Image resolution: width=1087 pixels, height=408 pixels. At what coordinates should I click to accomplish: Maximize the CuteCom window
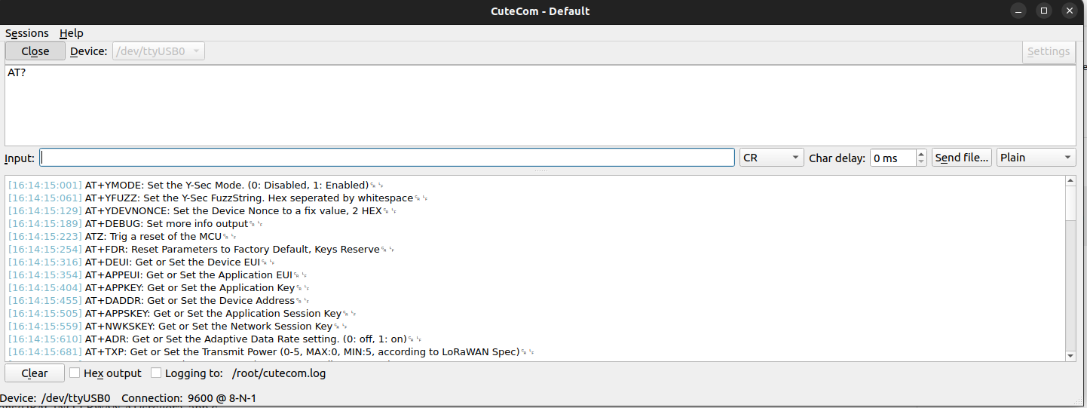[1044, 11]
